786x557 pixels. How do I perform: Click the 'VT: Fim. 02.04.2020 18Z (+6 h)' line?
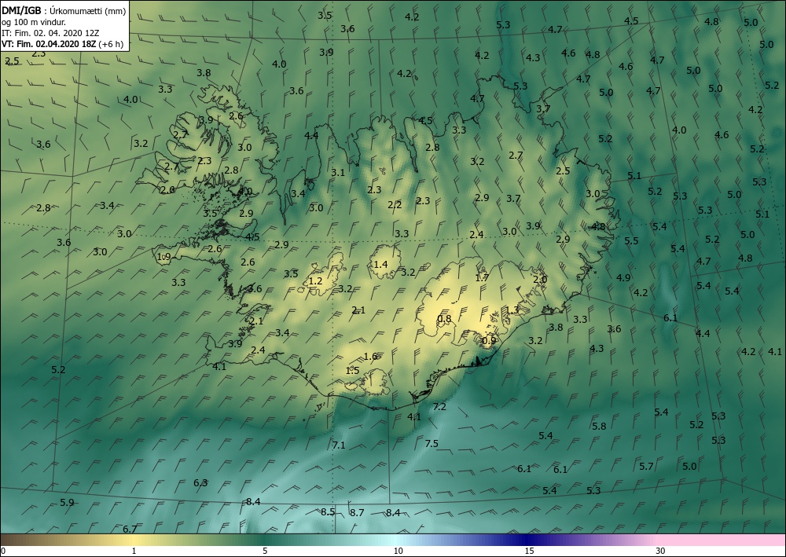(x=62, y=44)
